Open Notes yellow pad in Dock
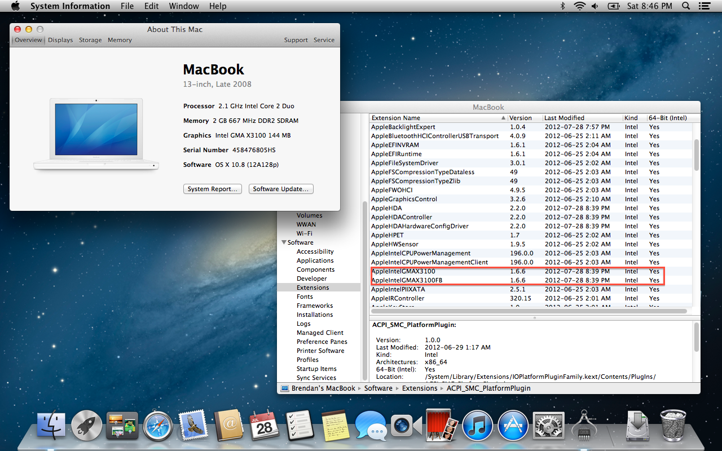The image size is (722, 451). tap(335, 426)
